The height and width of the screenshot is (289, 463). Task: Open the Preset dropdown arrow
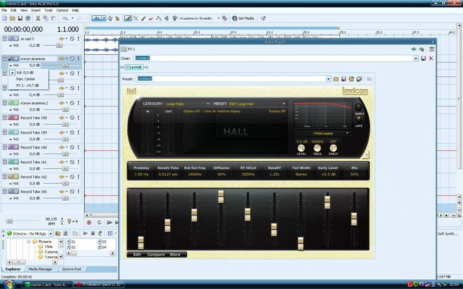[328, 79]
